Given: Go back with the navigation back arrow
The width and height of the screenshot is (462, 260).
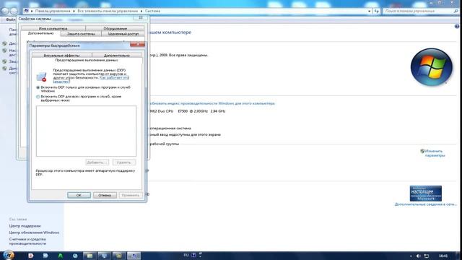Looking at the screenshot, I should (x=5, y=11).
